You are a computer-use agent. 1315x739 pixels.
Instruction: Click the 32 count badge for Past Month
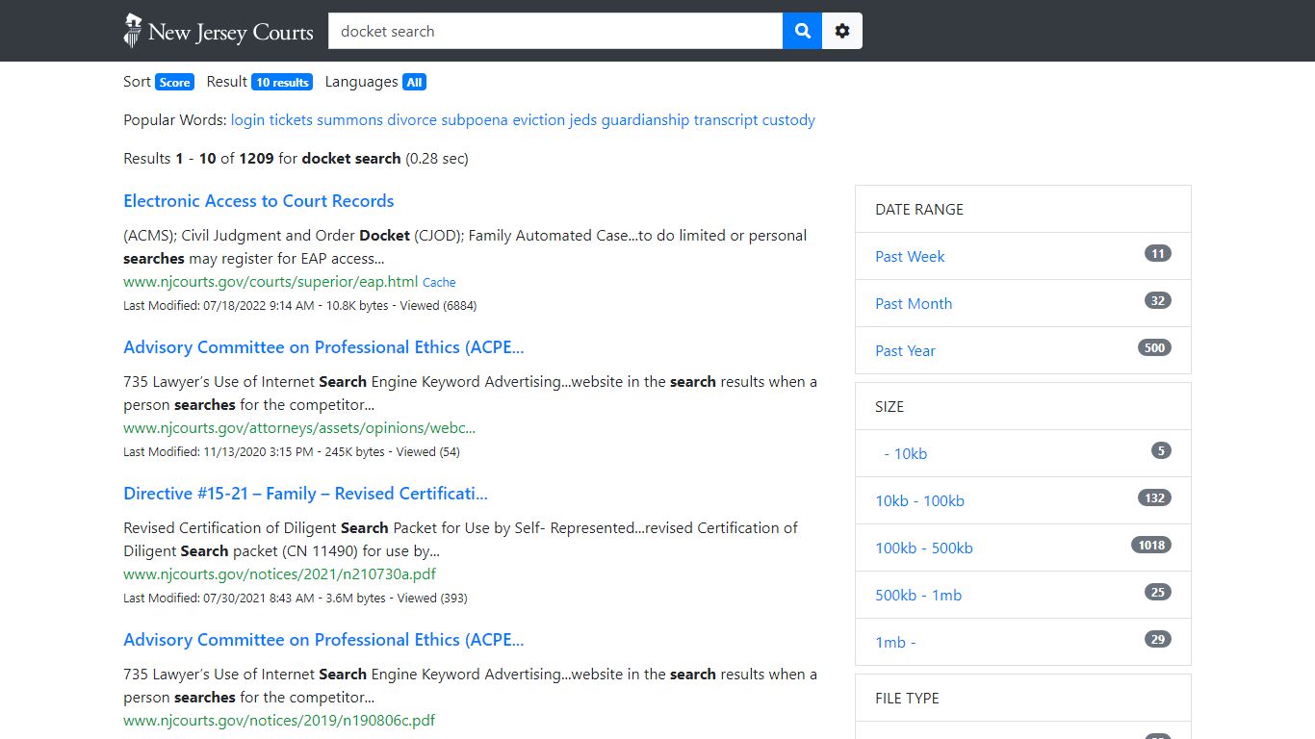click(1158, 301)
